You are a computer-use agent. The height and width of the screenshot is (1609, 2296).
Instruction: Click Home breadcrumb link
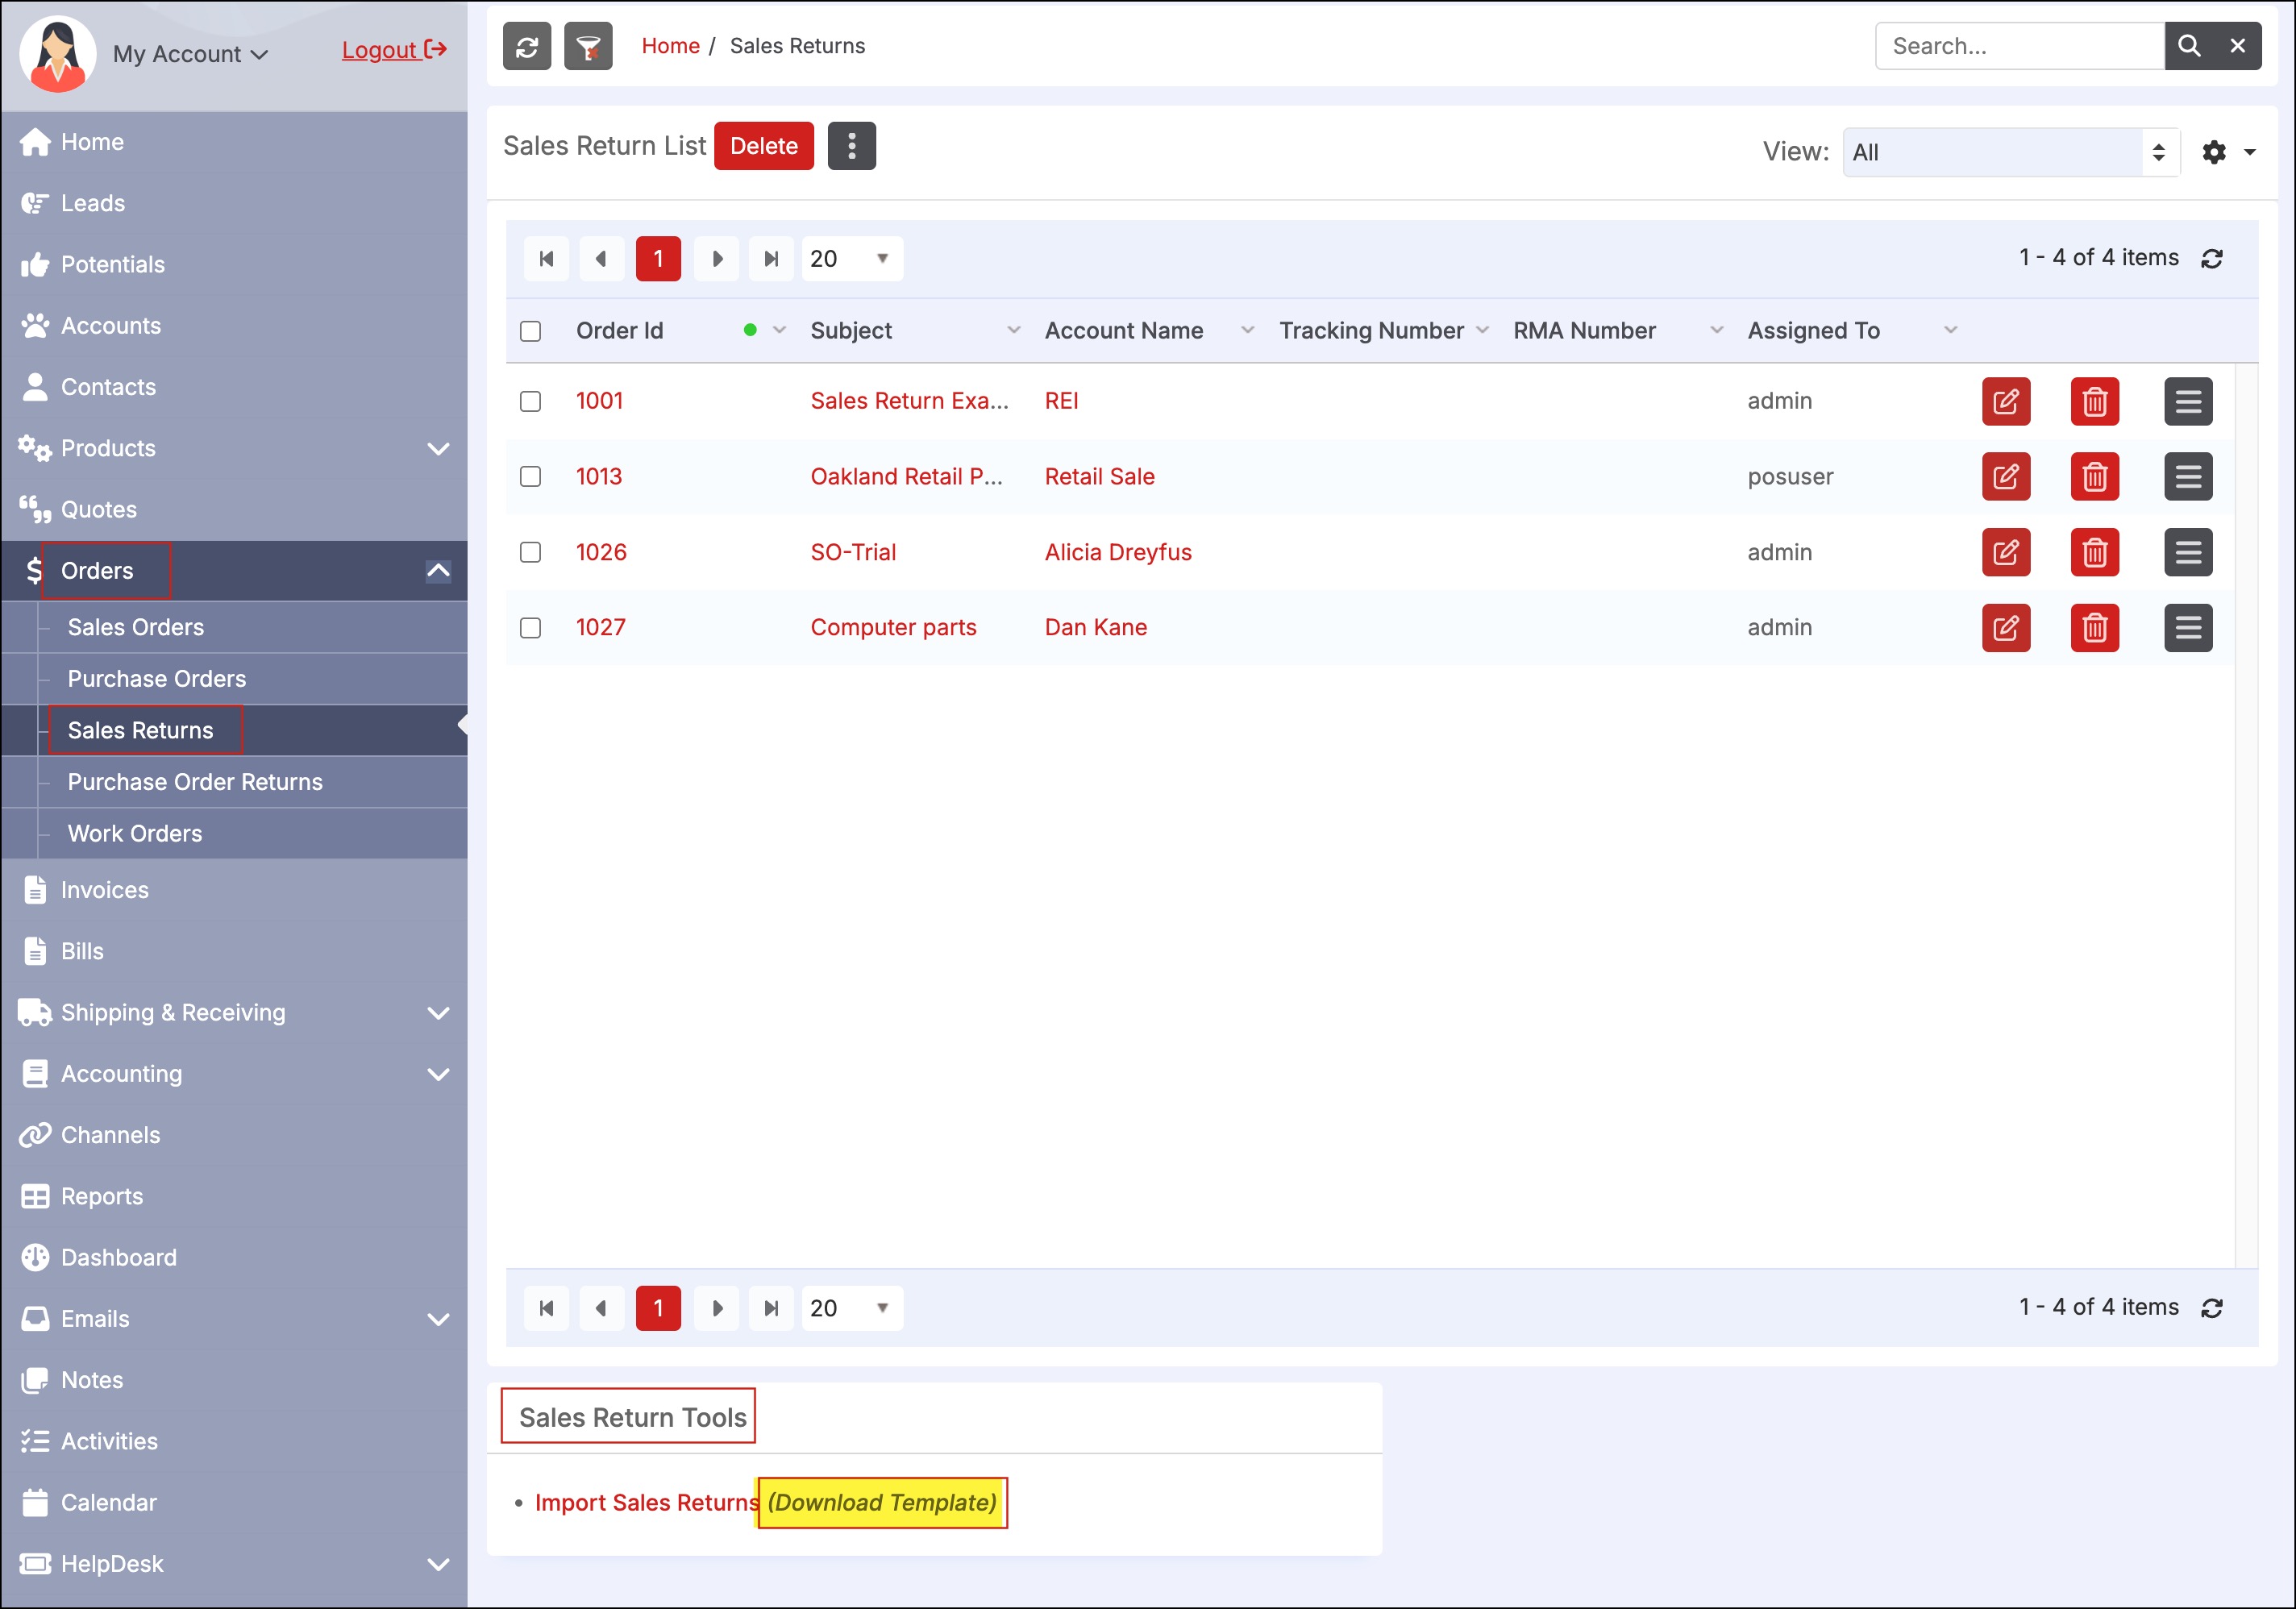(x=670, y=46)
